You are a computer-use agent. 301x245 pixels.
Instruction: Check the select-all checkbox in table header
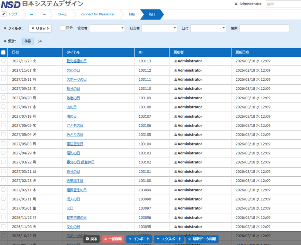(x=3, y=52)
